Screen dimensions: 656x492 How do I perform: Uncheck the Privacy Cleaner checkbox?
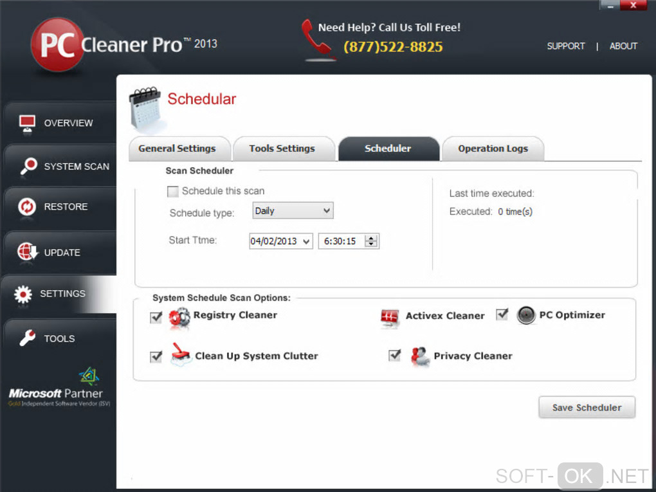(394, 356)
